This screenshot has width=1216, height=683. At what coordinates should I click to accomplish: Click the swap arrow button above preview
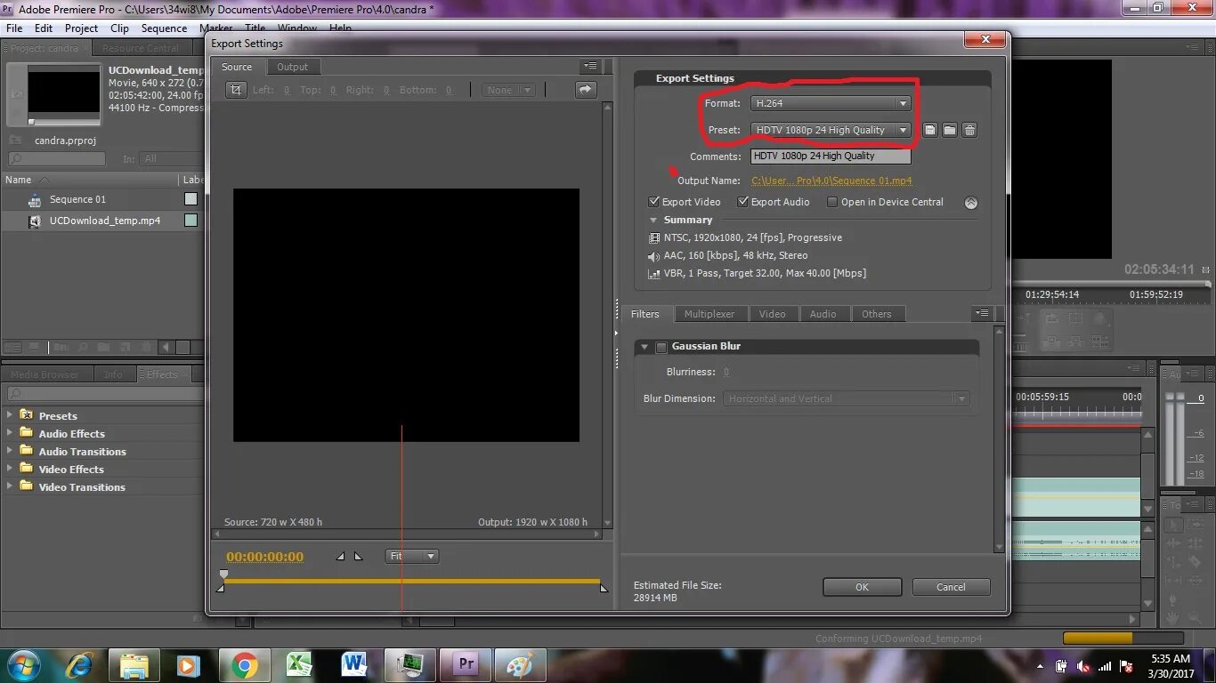585,90
